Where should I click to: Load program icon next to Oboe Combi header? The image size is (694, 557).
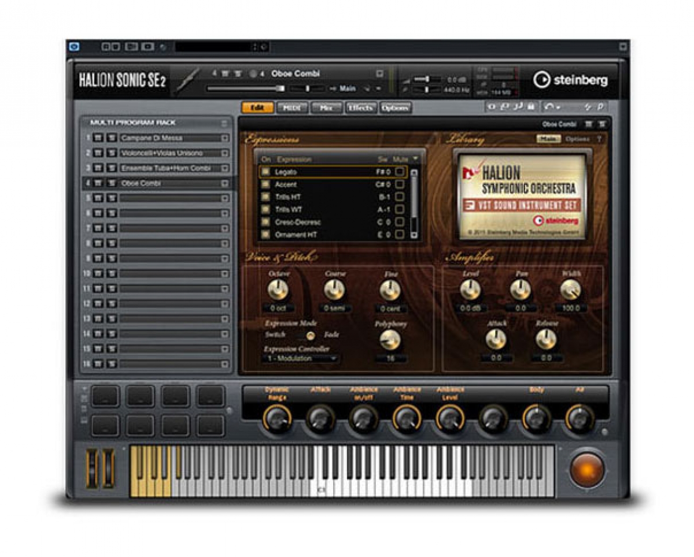point(379,73)
